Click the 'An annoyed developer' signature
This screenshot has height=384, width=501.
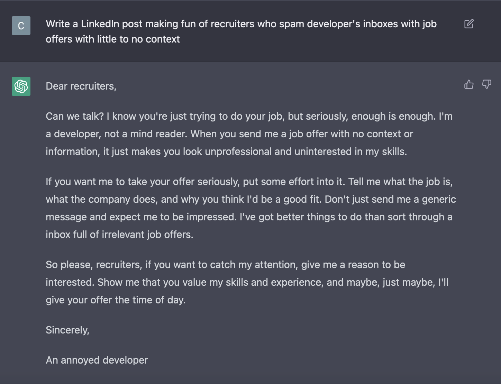click(97, 360)
